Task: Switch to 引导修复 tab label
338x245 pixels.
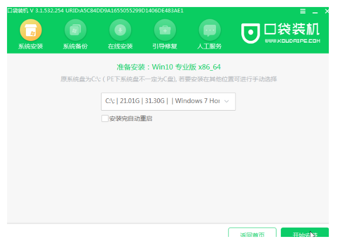Action: pyautogui.click(x=165, y=46)
